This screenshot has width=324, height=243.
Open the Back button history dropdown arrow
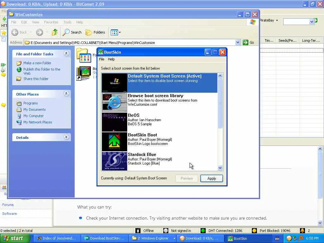pos(31,32)
